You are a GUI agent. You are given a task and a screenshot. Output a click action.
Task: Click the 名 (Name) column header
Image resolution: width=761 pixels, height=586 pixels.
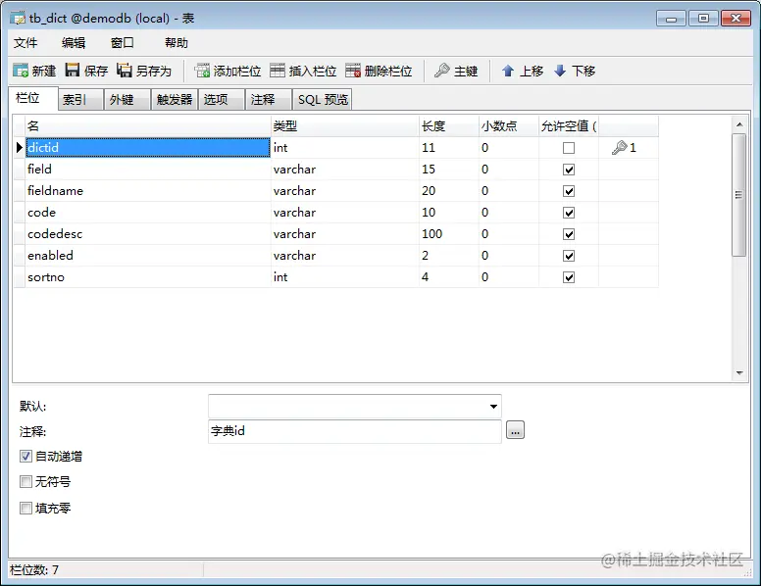point(148,126)
